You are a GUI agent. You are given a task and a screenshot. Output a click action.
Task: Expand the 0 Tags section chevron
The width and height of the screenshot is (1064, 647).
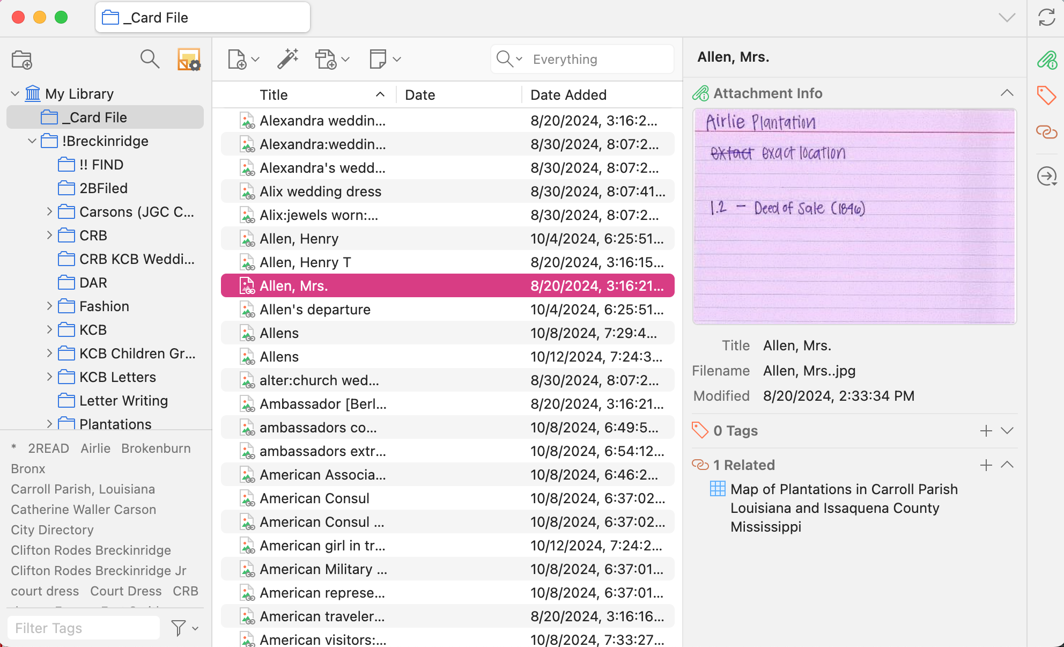1007,431
